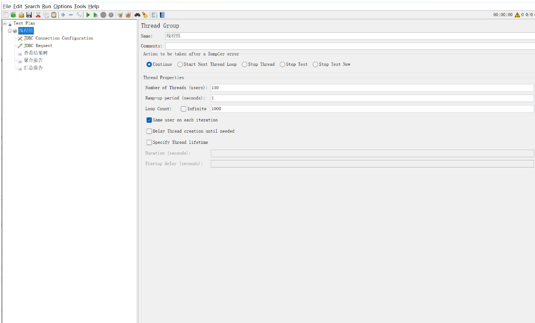Select the Stop Test Now option
This screenshot has width=535, height=323.
click(315, 65)
